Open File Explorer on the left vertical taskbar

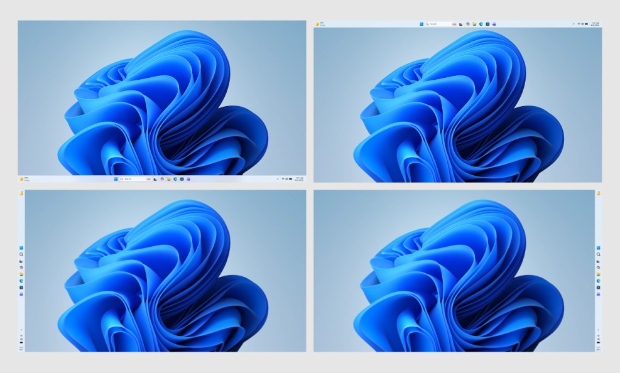(21, 274)
